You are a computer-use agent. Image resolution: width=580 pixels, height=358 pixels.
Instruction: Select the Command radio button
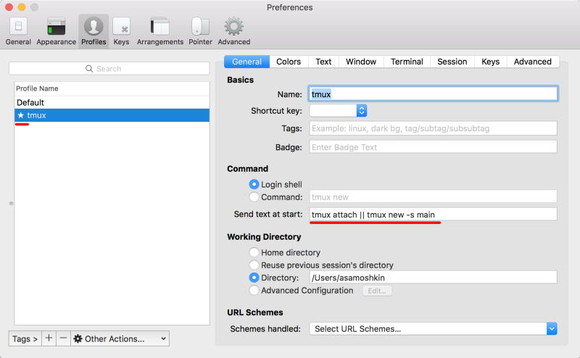click(254, 197)
